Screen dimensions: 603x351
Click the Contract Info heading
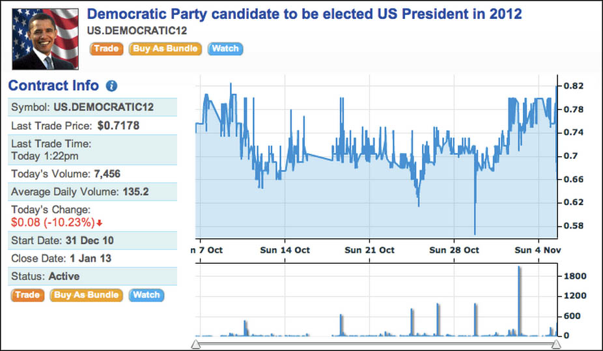pos(53,86)
